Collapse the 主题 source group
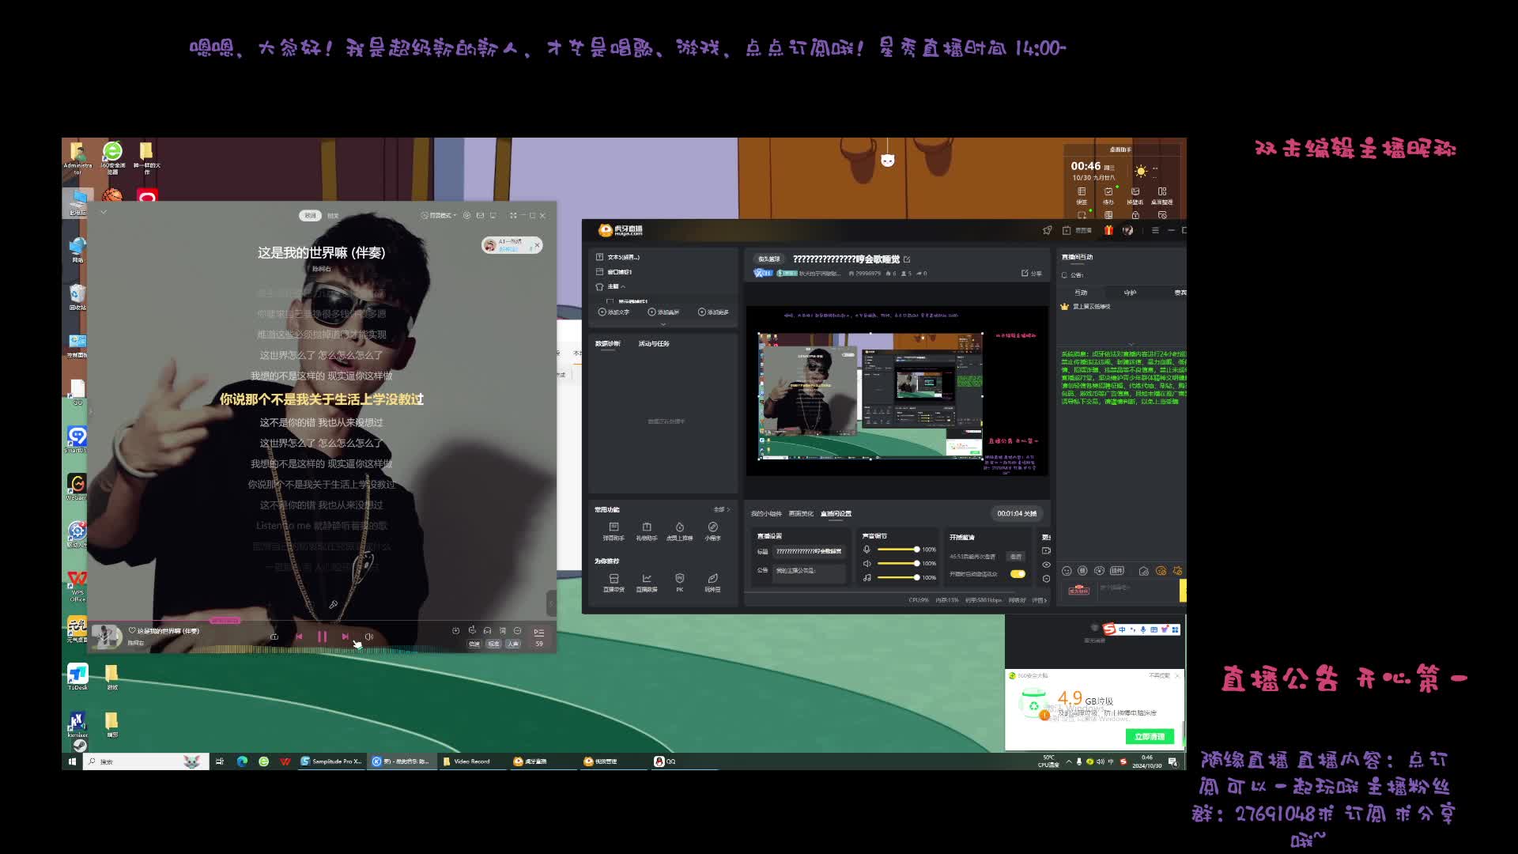This screenshot has height=854, width=1518. click(623, 286)
